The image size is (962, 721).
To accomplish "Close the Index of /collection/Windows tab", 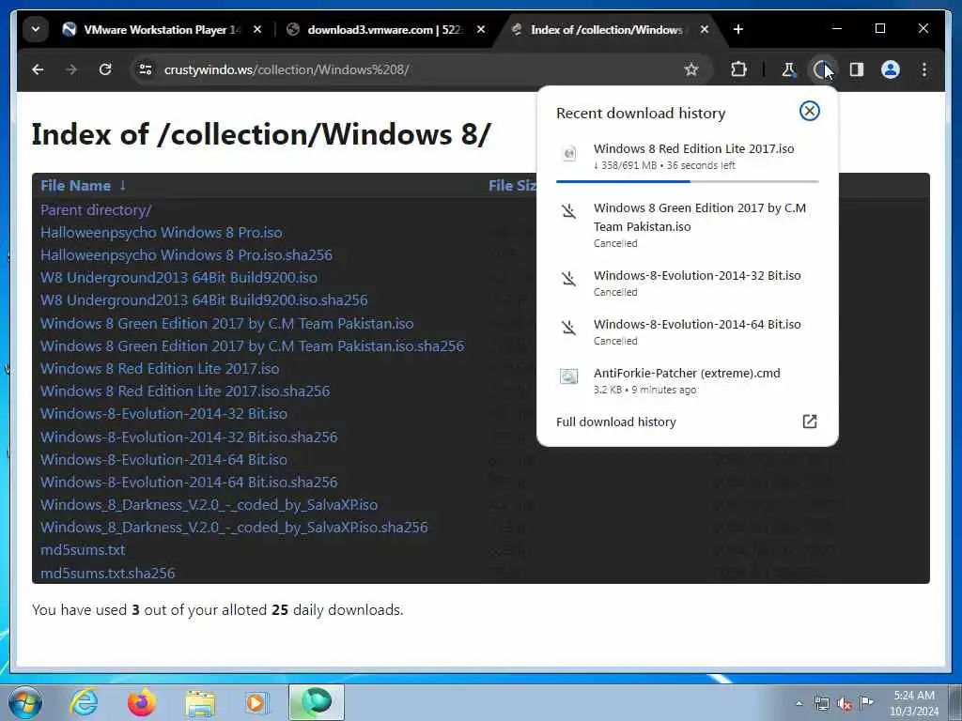I will click(705, 29).
